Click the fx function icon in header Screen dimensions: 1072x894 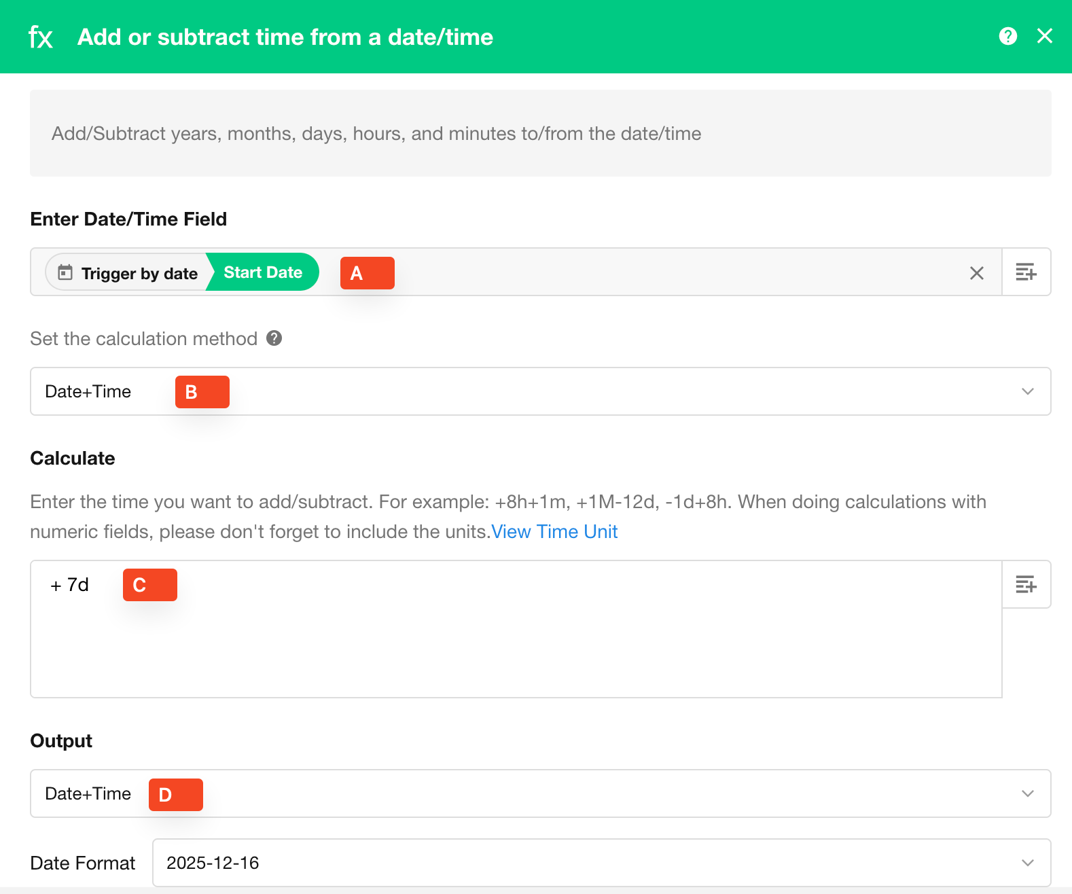click(x=41, y=37)
